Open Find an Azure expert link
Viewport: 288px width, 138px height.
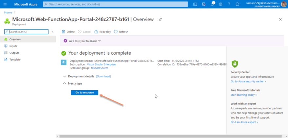244,122
